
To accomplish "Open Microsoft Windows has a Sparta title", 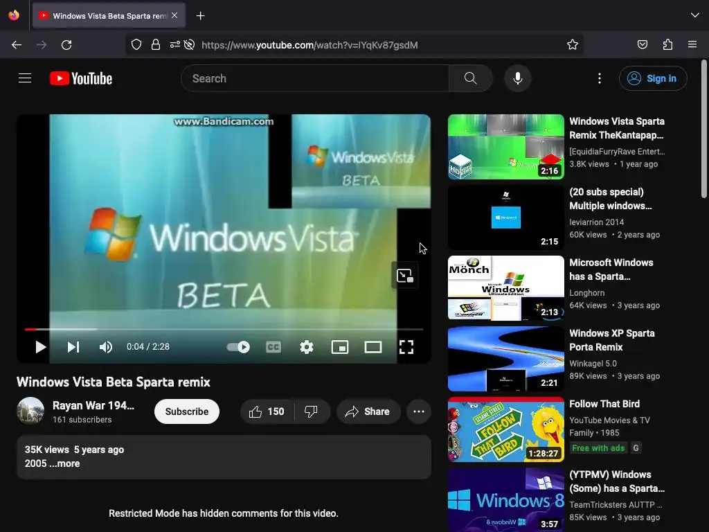I will pyautogui.click(x=611, y=269).
